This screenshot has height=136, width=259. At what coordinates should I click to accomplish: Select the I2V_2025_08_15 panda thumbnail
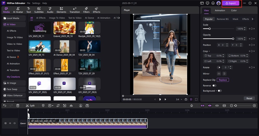(x=39, y=46)
